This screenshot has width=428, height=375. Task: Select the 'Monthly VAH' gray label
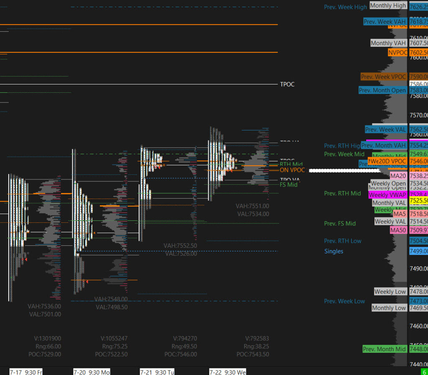click(x=388, y=43)
